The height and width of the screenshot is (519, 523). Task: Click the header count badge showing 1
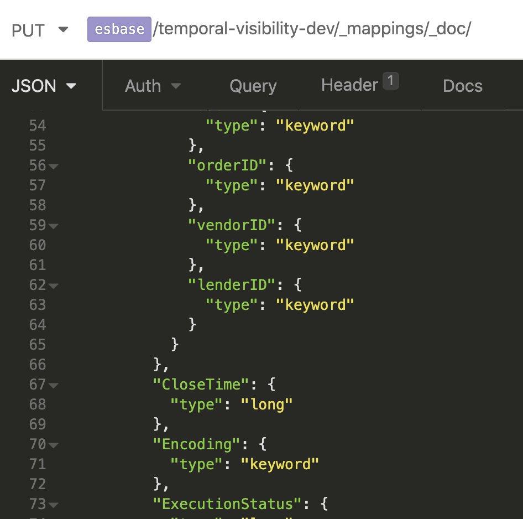390,80
